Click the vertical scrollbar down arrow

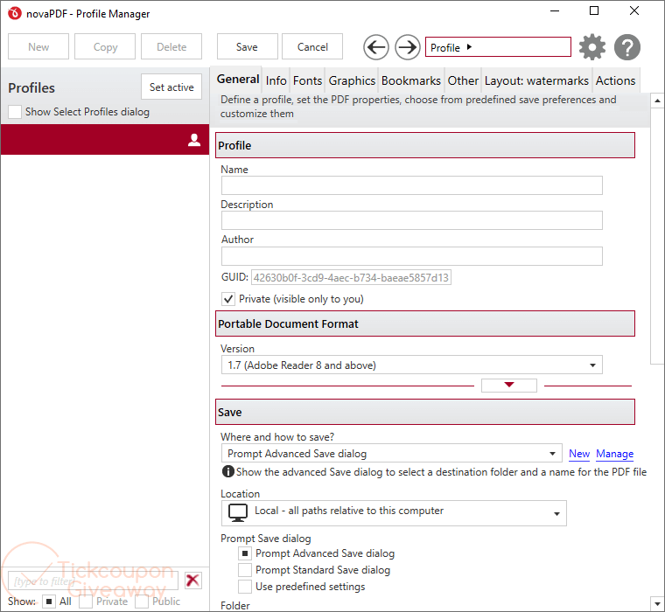tap(657, 603)
